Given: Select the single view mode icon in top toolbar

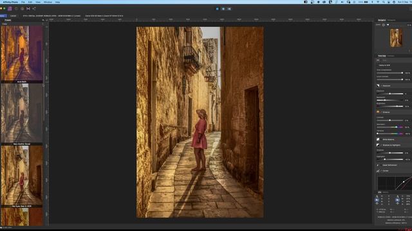Looking at the screenshot, I should pyautogui.click(x=218, y=8).
